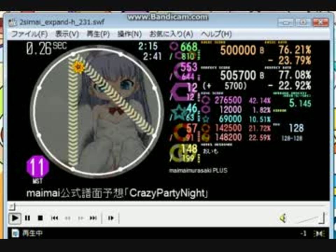Image resolution: width=336 pixels, height=252 pixels.
Task: Click the green tap note count icon
Action: tap(174, 47)
